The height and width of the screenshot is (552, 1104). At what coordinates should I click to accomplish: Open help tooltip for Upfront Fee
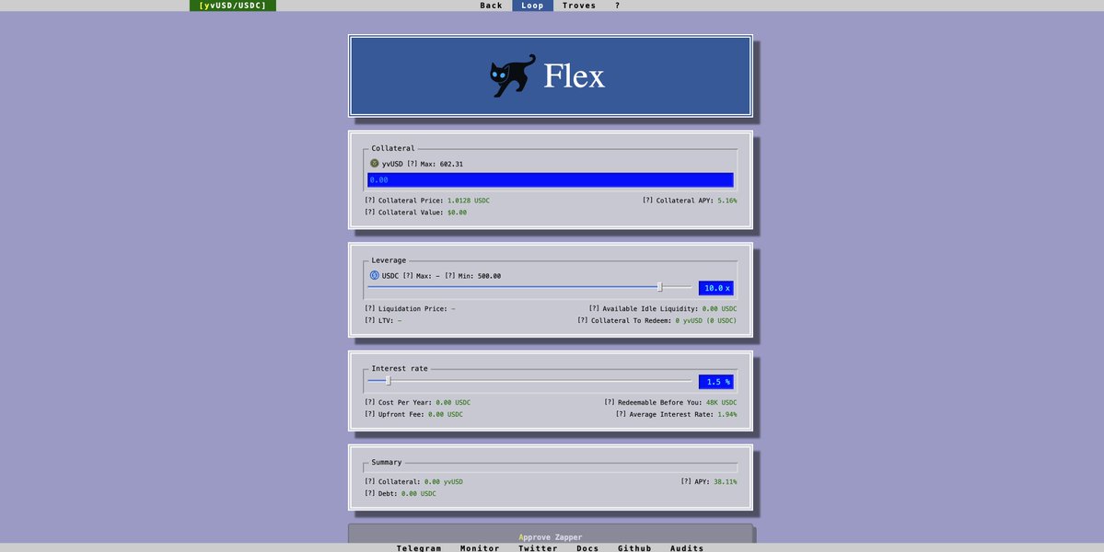pyautogui.click(x=369, y=414)
